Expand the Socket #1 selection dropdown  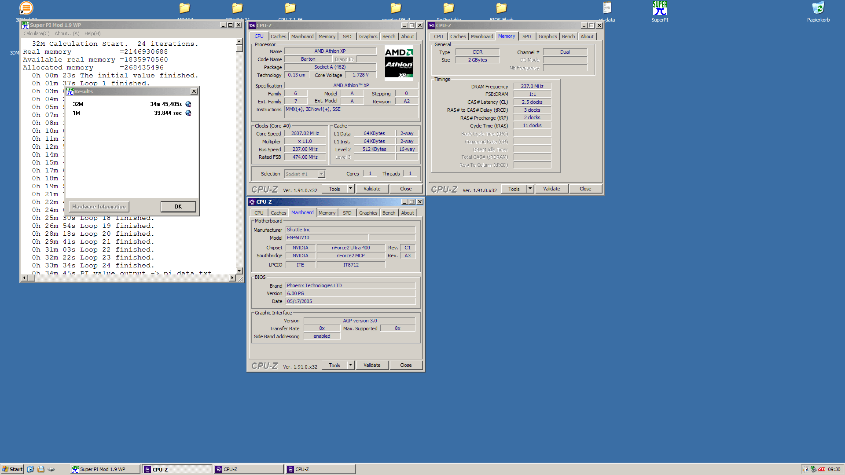point(321,174)
